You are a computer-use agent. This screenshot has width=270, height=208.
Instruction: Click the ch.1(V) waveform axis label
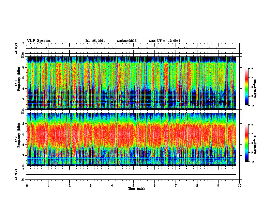click(x=16, y=48)
